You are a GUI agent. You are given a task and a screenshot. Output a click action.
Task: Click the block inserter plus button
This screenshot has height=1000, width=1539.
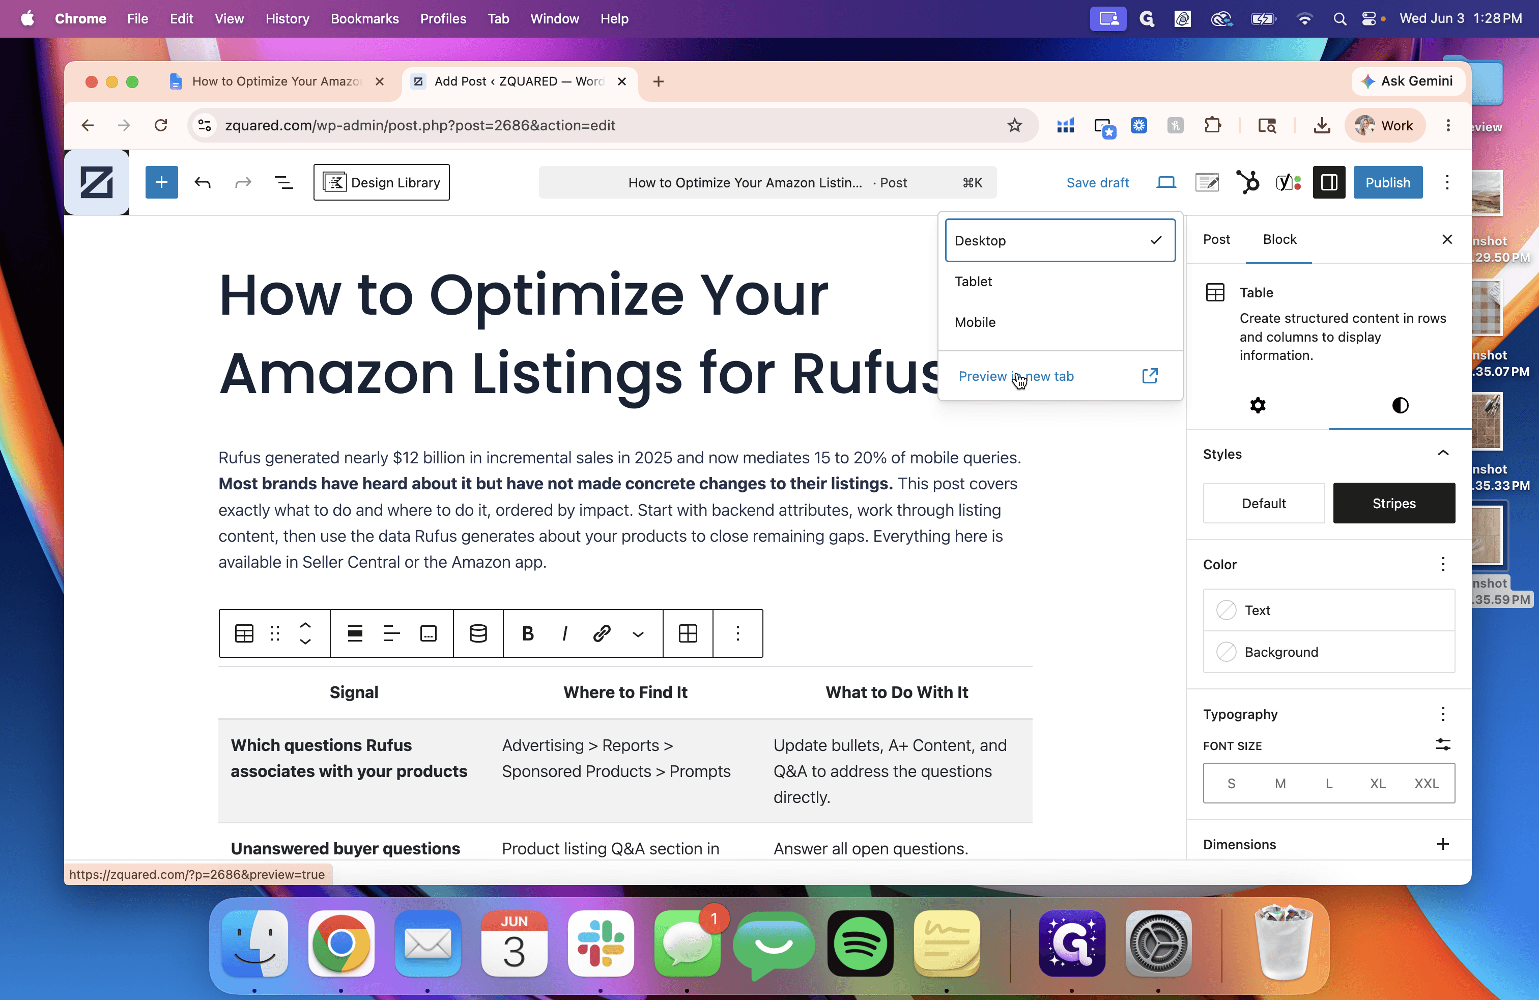[x=162, y=182]
